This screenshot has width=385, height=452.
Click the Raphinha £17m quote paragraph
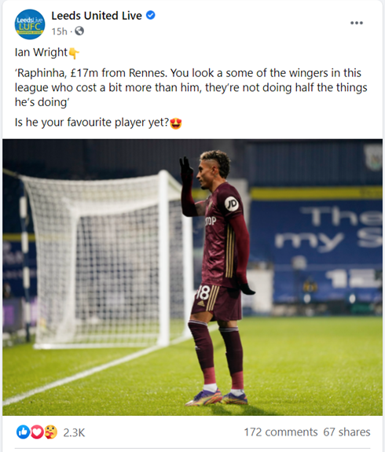(191, 87)
